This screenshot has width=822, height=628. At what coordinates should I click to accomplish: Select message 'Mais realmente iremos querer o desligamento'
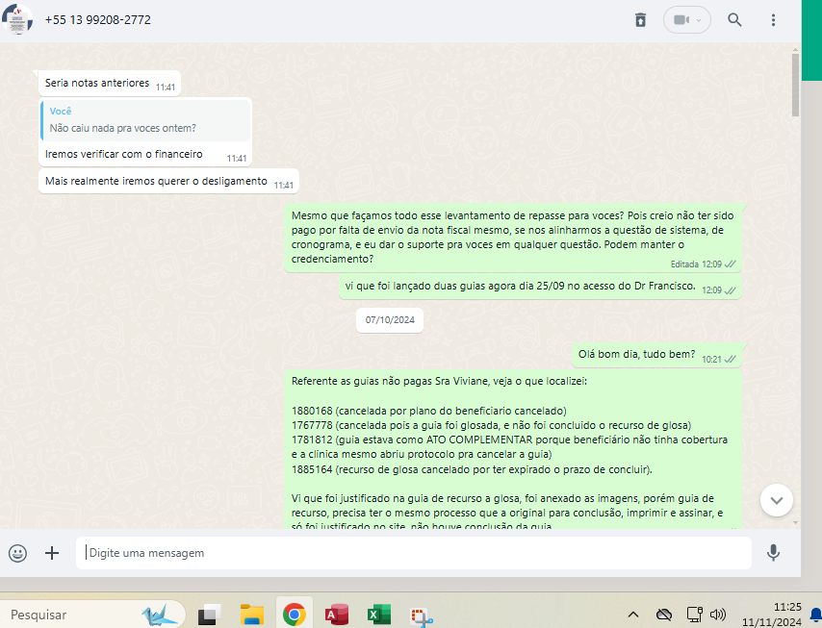click(168, 181)
